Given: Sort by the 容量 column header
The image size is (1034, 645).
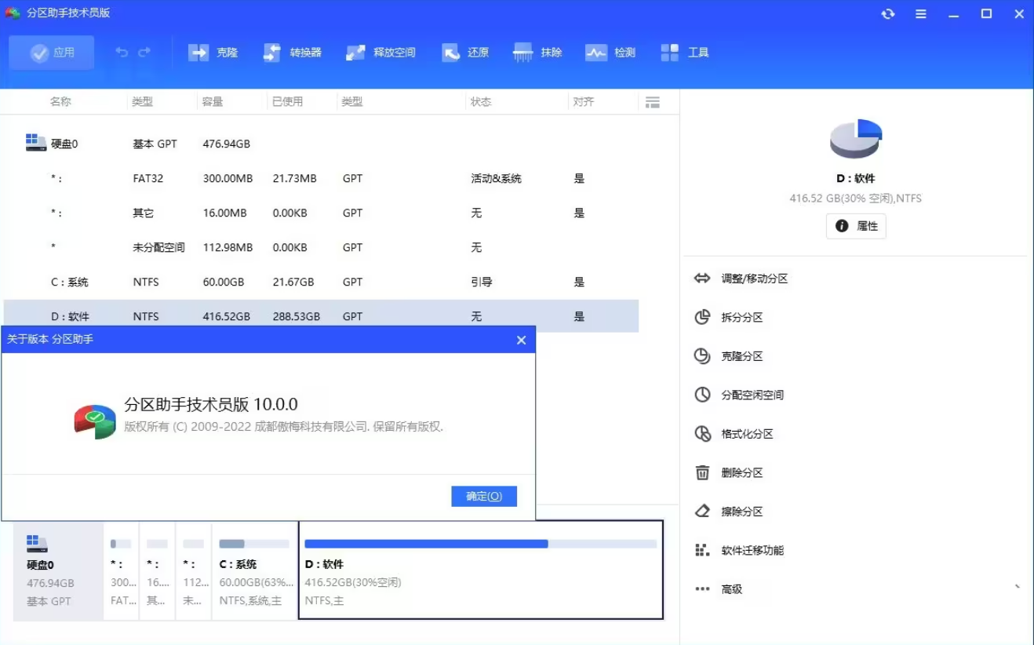Looking at the screenshot, I should click(x=213, y=102).
